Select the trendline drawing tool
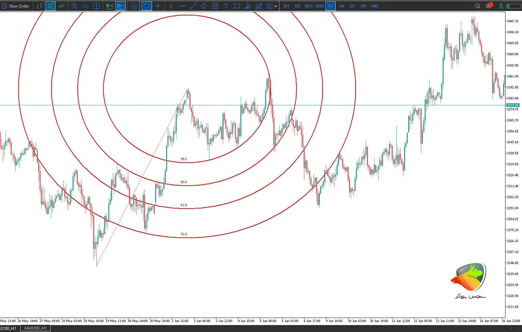 tap(193, 6)
